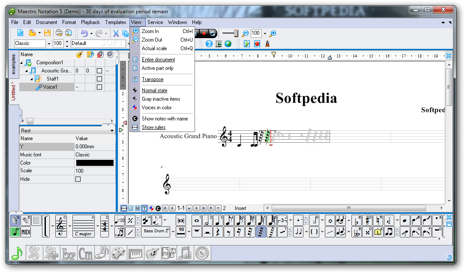This screenshot has width=465, height=273.
Task: Toggle the green note-entry mode button
Action: 15,232
